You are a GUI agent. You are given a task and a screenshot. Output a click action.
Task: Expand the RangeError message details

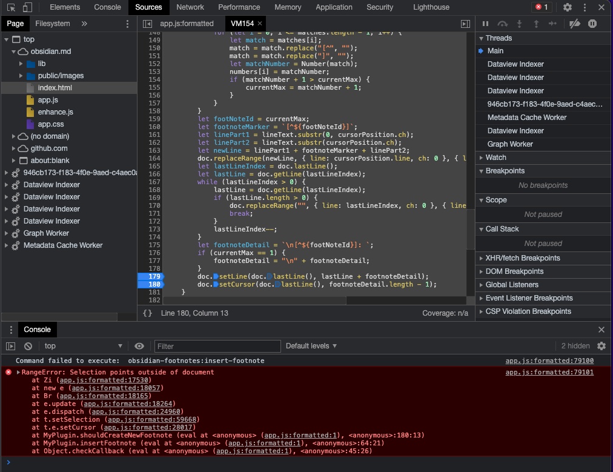pyautogui.click(x=18, y=372)
